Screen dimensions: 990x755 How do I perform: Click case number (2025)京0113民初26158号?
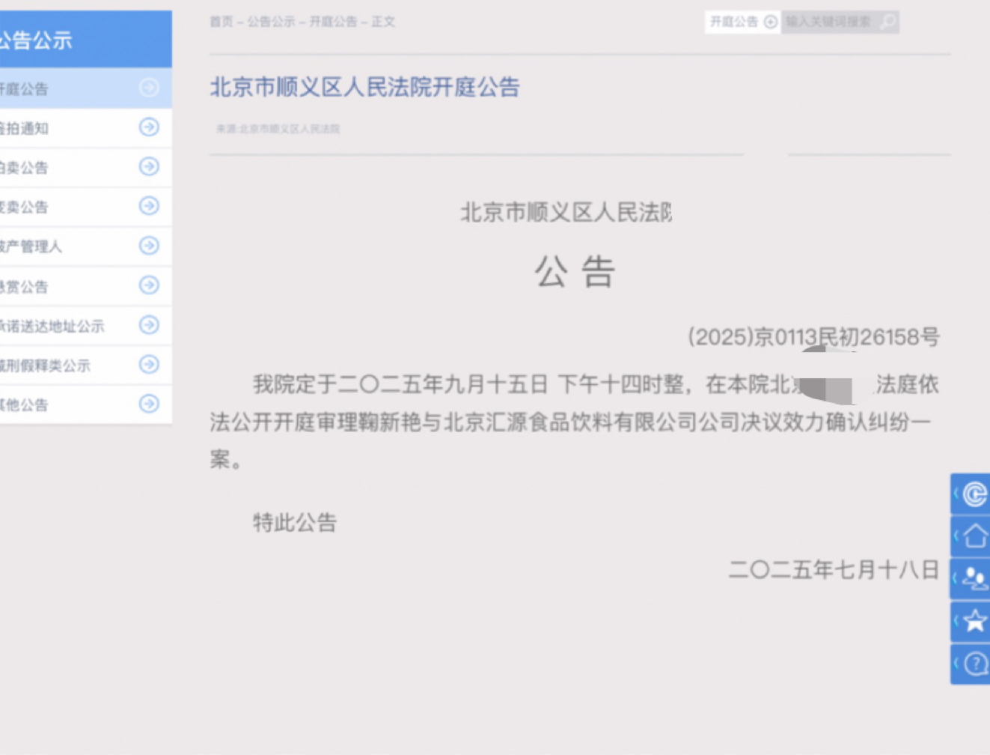pos(813,337)
